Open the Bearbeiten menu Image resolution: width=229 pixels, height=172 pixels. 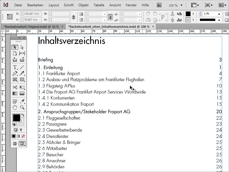[35, 5]
